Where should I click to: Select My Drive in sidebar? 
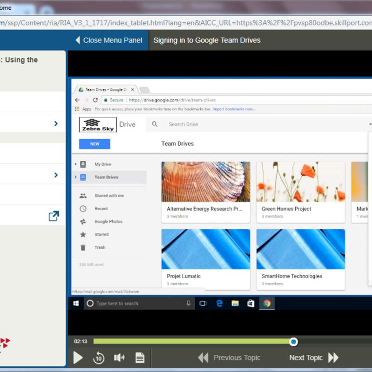point(103,164)
